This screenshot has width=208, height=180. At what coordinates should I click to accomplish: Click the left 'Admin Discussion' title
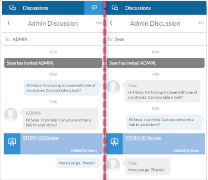click(53, 24)
